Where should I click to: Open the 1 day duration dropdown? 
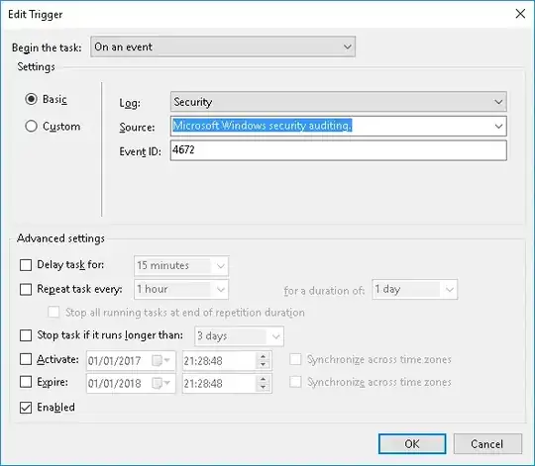[x=414, y=290]
